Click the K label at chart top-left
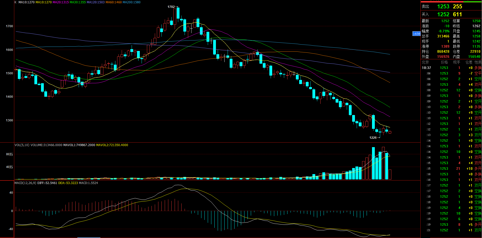482x238 pixels. 16,2
